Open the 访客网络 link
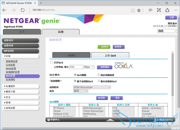The height and width of the screenshot is (130, 180). 10,80
